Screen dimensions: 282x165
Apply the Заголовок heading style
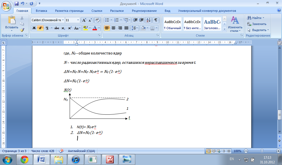(x=212, y=24)
